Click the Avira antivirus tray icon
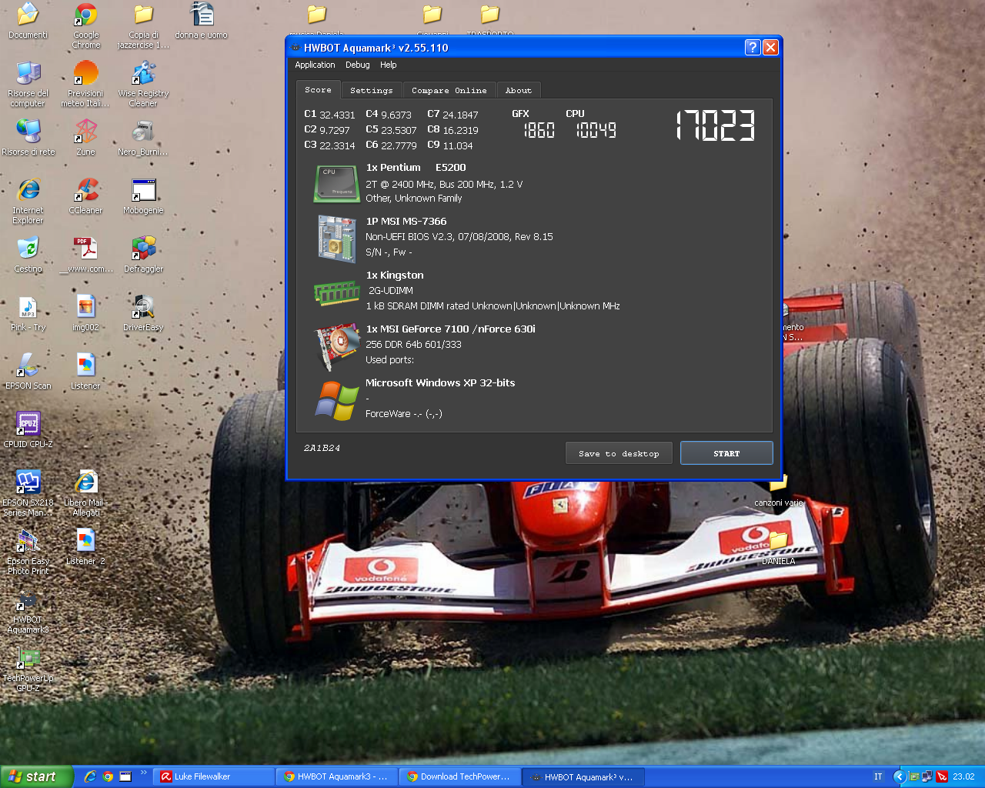This screenshot has height=788, width=985. tap(942, 776)
